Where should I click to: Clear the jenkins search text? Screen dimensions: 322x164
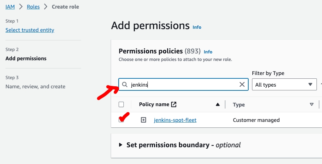tap(242, 85)
